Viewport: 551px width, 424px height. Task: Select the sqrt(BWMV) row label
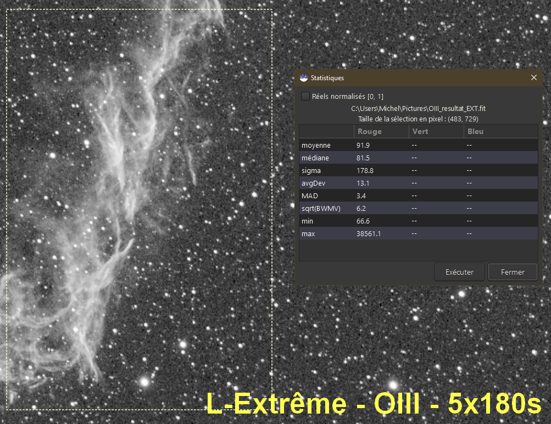pos(321,208)
